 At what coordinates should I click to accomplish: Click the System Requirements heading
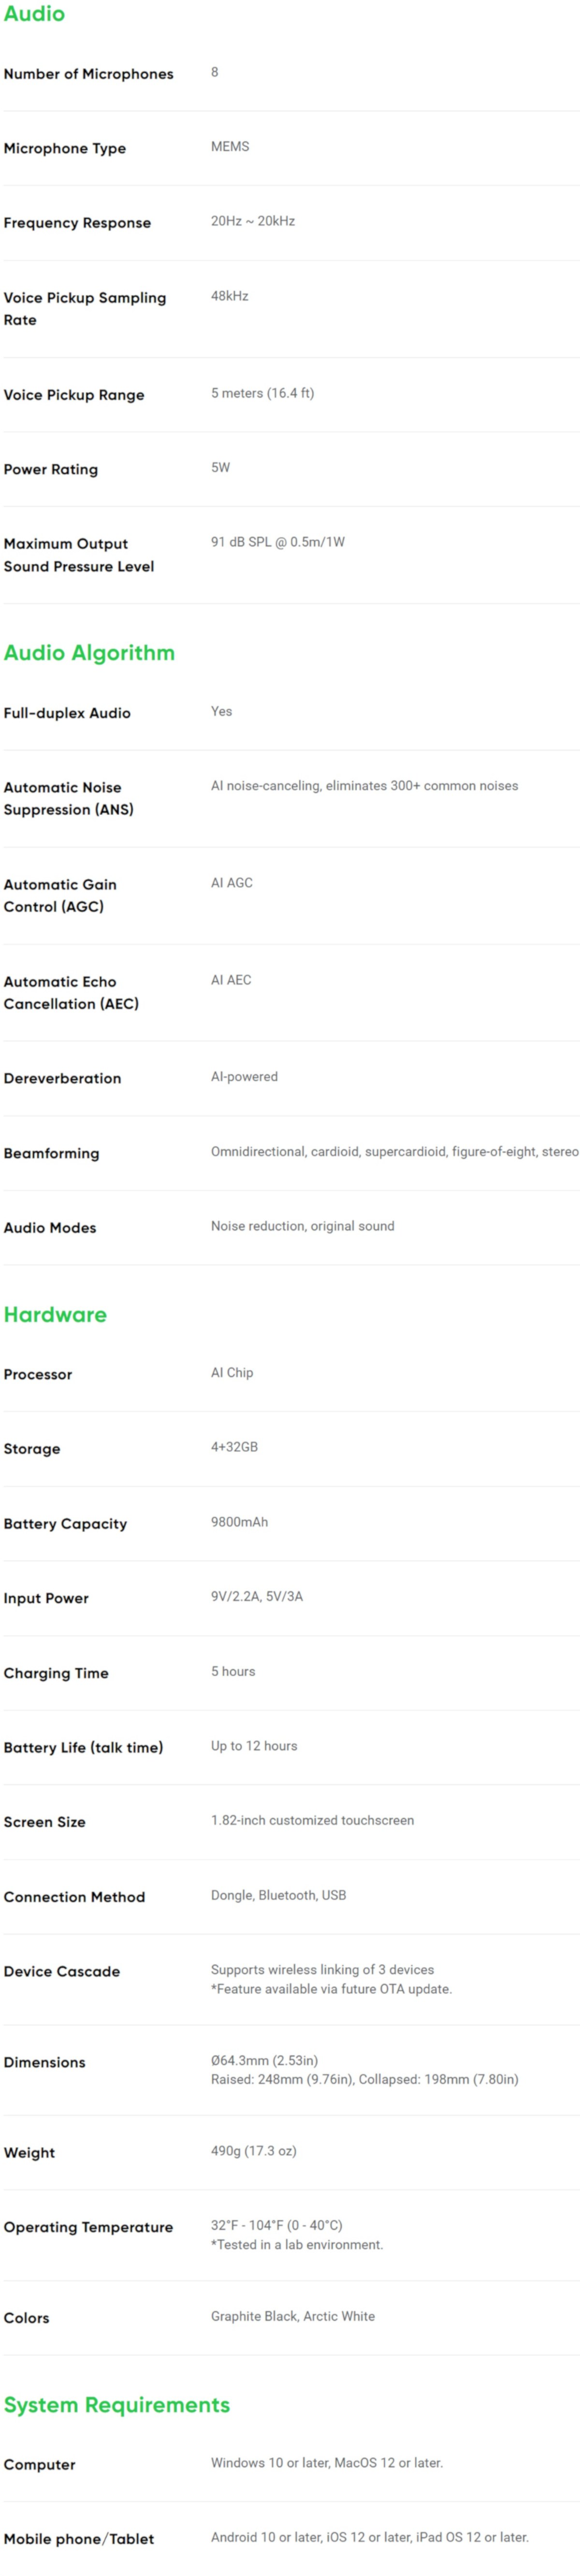[x=117, y=2404]
